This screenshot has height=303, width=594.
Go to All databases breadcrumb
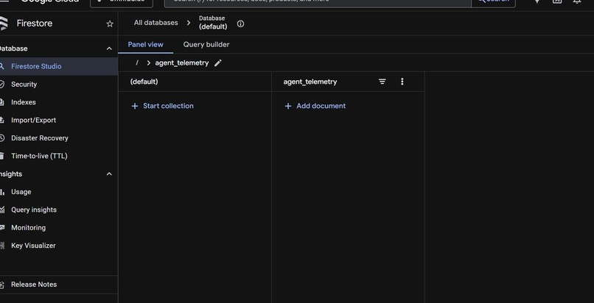pyautogui.click(x=156, y=23)
